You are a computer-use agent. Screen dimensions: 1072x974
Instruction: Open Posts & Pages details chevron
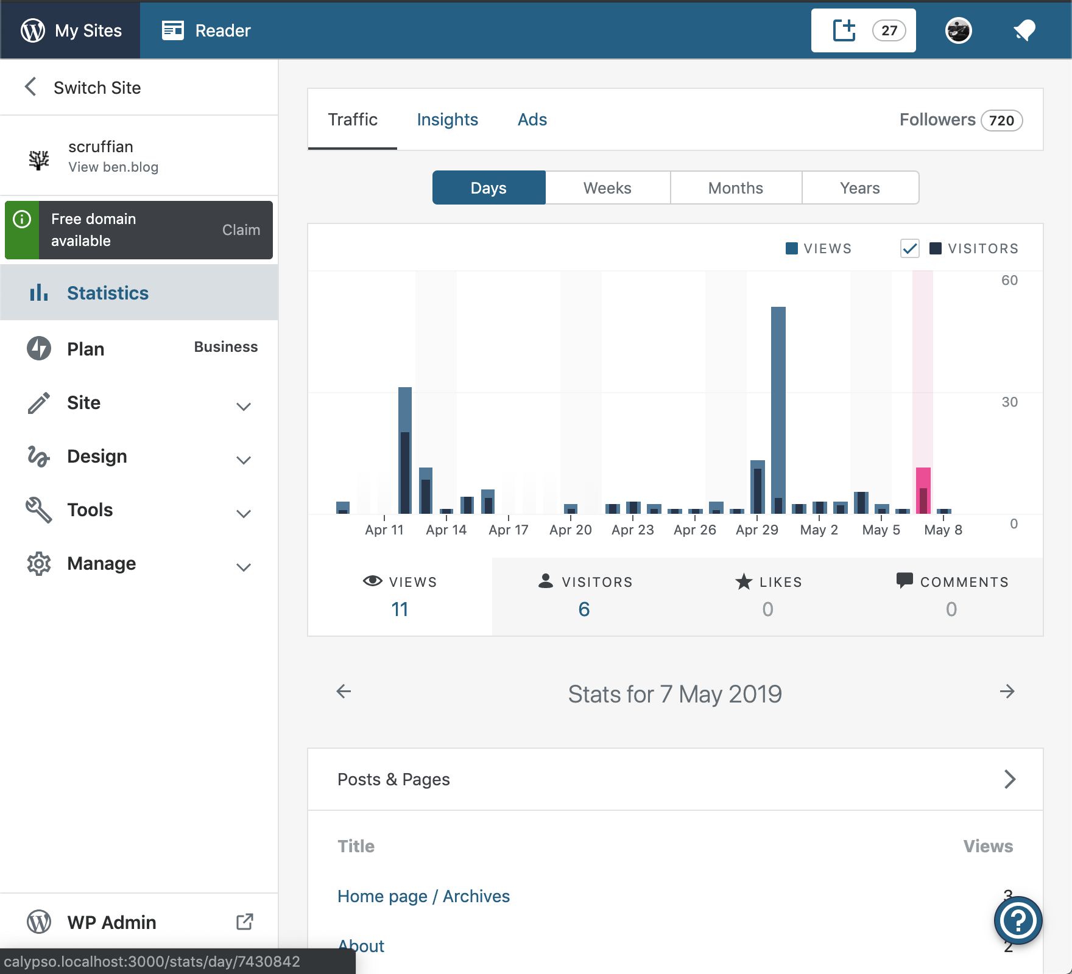point(1010,779)
